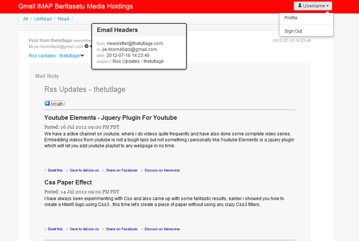The image size is (359, 241).
Task: Click the Mail Body heading
Action: click(47, 76)
